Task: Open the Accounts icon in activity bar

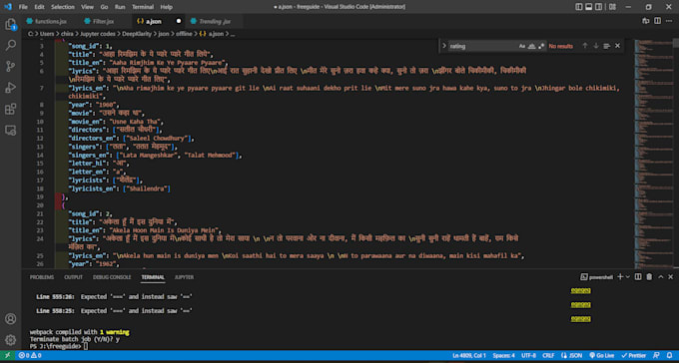Action: pos(10,319)
